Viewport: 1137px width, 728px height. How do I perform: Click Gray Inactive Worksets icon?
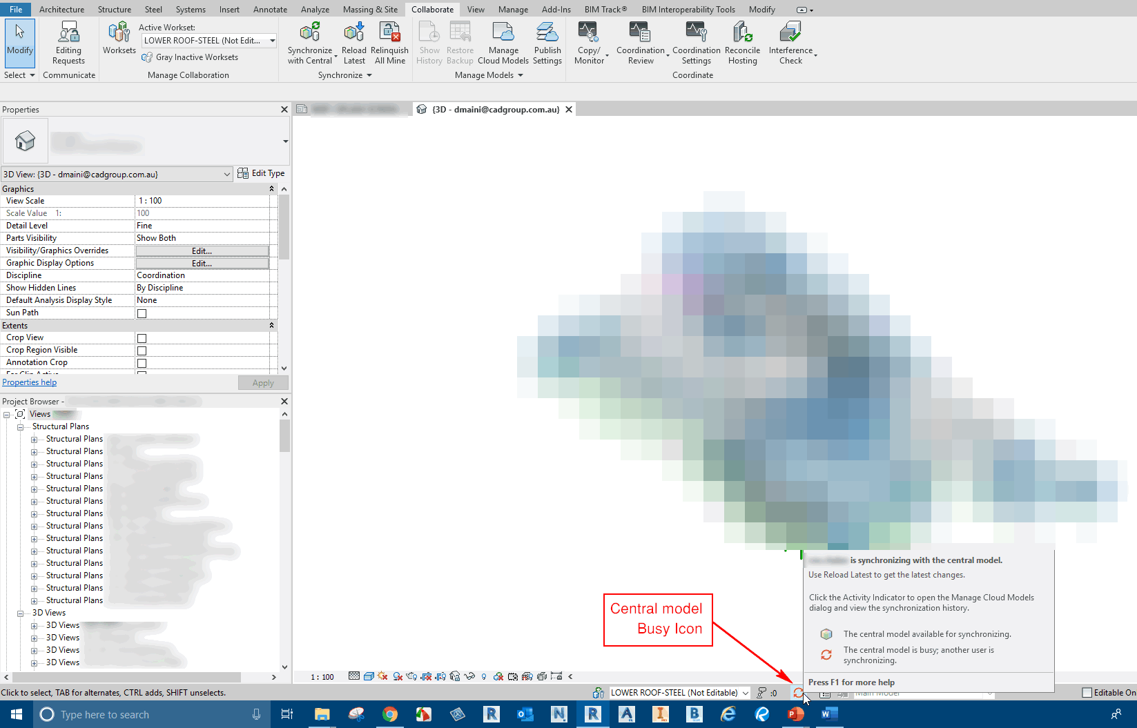pyautogui.click(x=147, y=57)
